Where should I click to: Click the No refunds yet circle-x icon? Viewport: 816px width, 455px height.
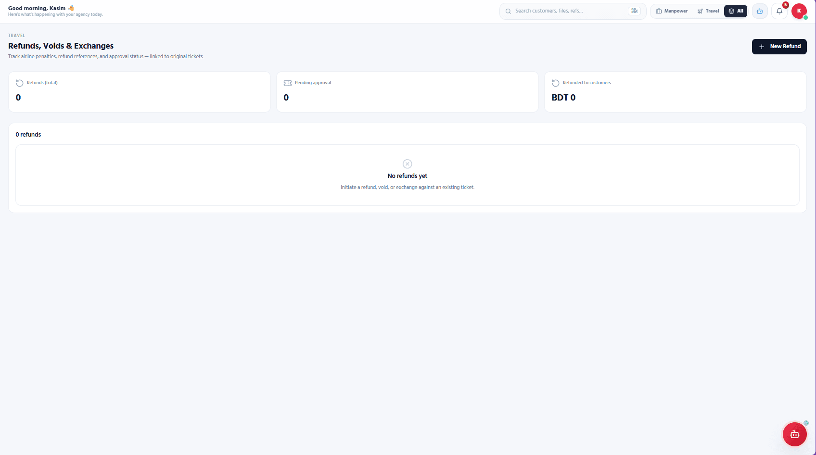[x=408, y=164]
